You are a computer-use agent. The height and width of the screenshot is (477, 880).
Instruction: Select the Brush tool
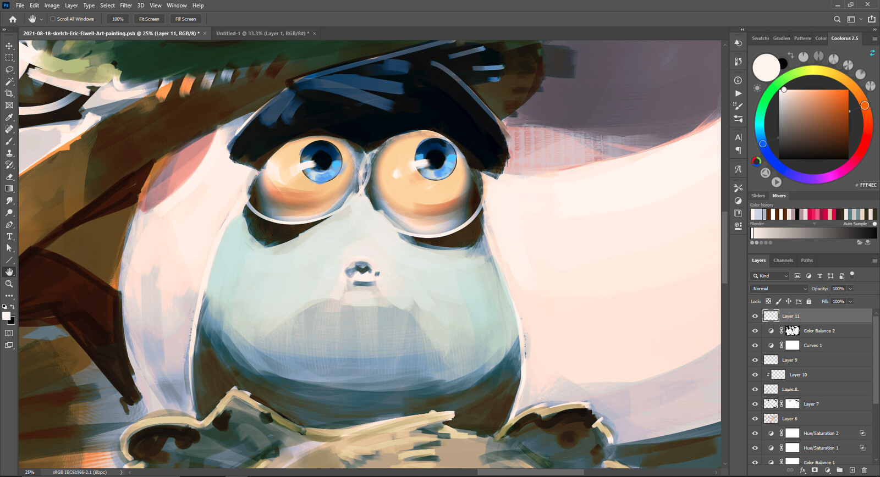(x=9, y=141)
